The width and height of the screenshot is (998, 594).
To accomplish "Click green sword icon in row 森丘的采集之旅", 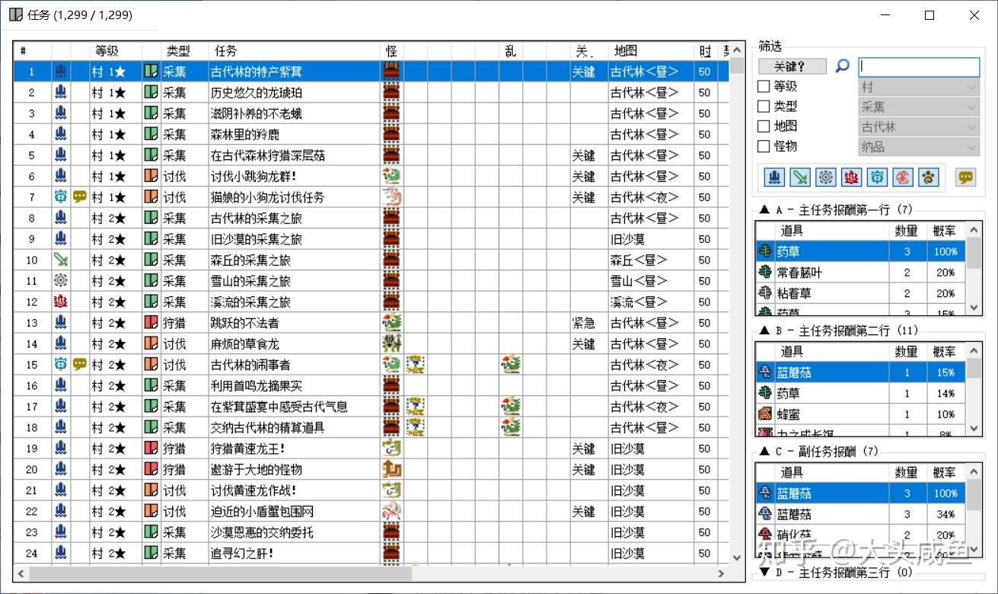I will click(61, 260).
